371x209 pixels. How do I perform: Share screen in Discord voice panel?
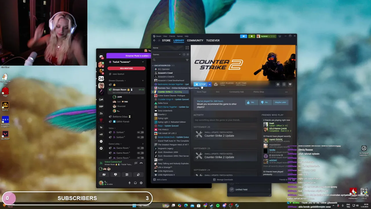(115, 175)
